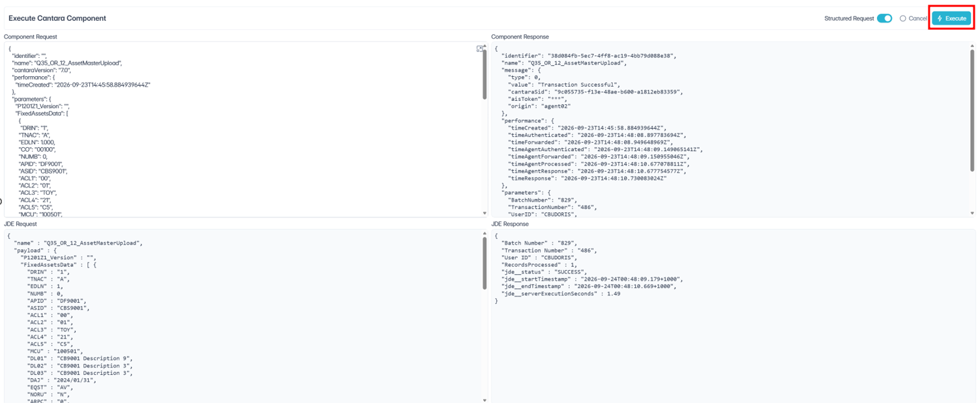Click "Transaction Number": "486" in JDE Response

549,250
